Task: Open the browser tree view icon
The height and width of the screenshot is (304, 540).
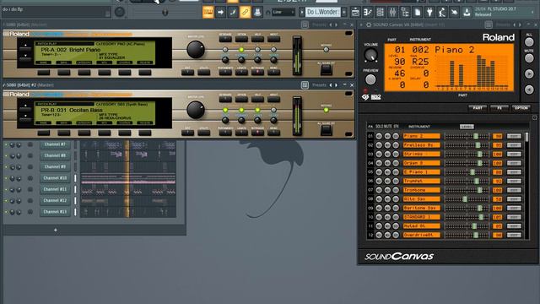Action: point(405,13)
